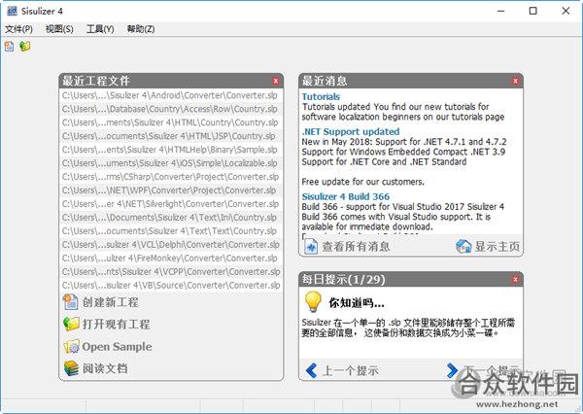The image size is (583, 414).
Task: Close the 每日提示 panel
Action: 515,279
